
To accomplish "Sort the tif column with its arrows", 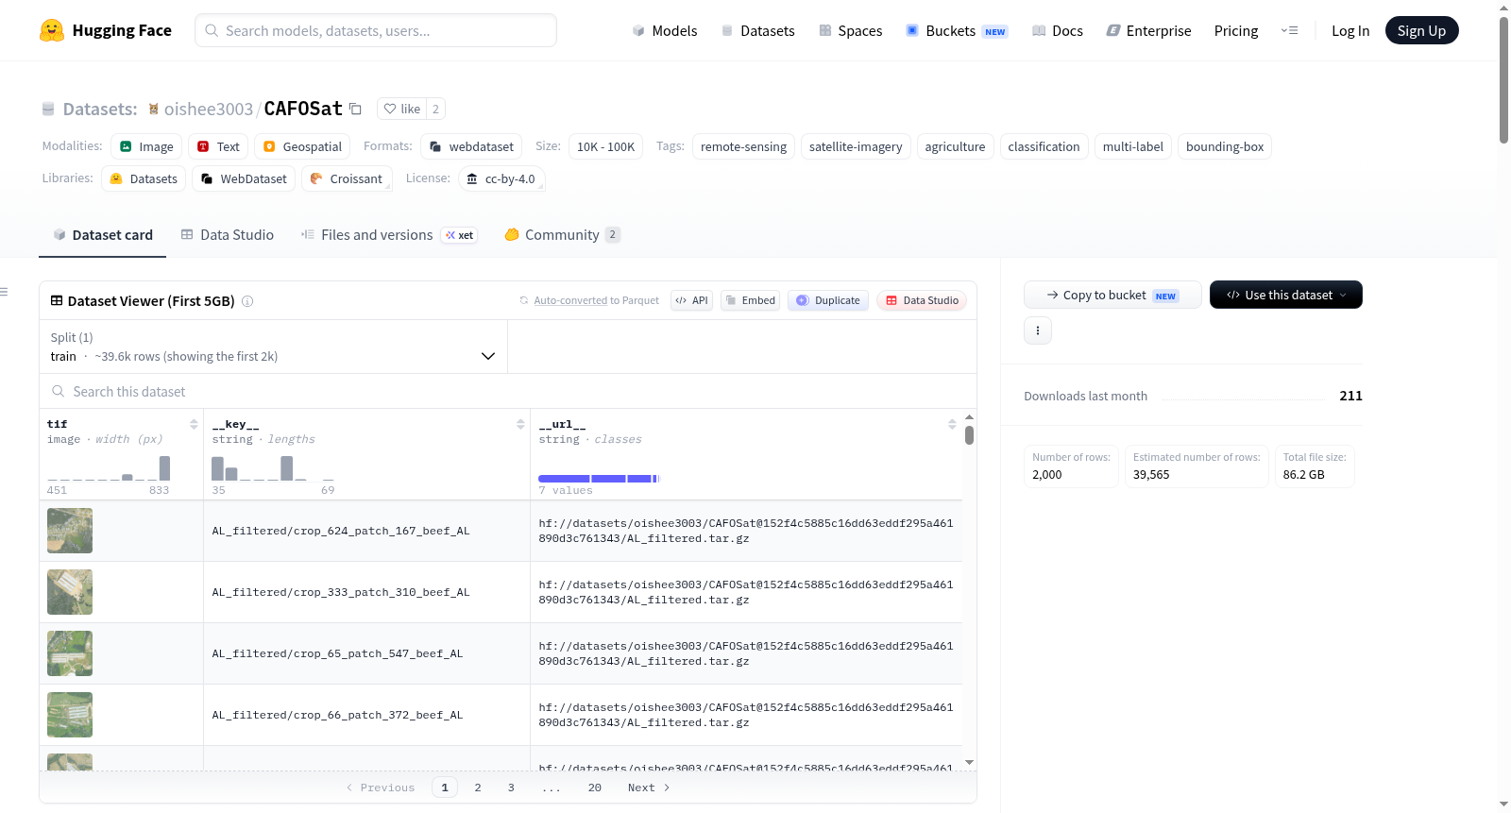I will click(x=194, y=424).
